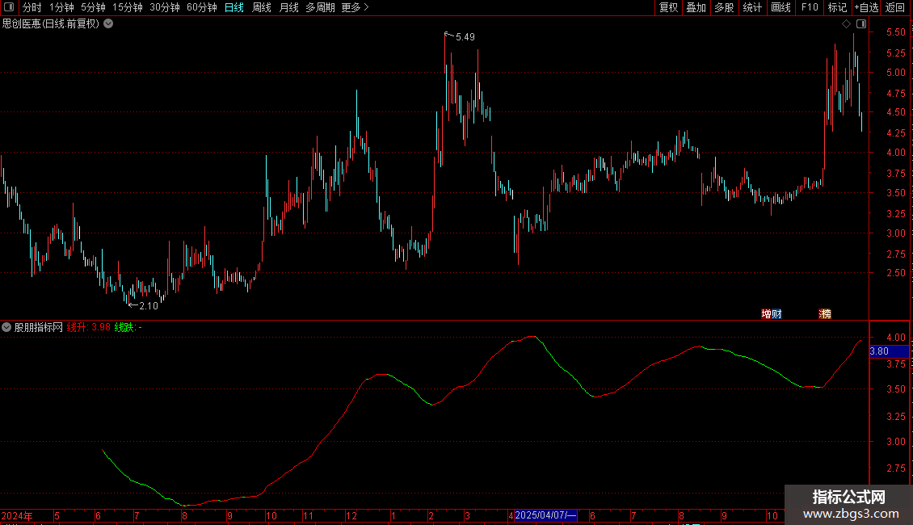Open 多周期 multi-period view
This screenshot has height=525, width=913.
tap(320, 7)
